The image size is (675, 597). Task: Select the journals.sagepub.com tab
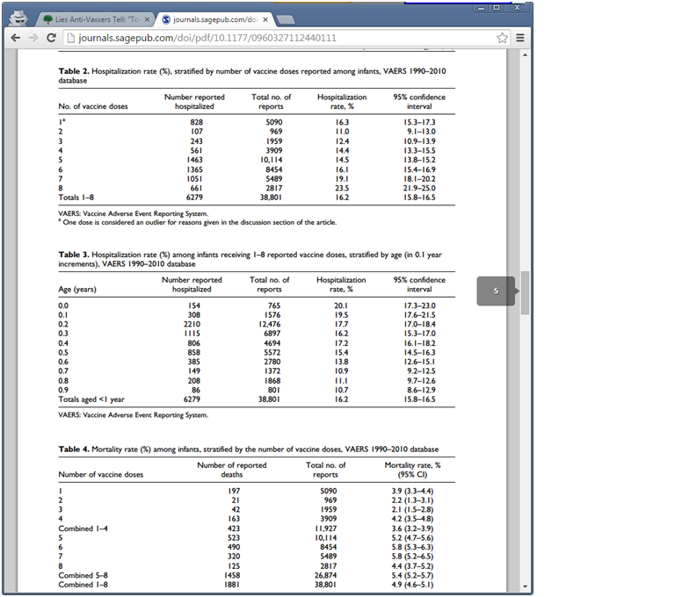214,19
